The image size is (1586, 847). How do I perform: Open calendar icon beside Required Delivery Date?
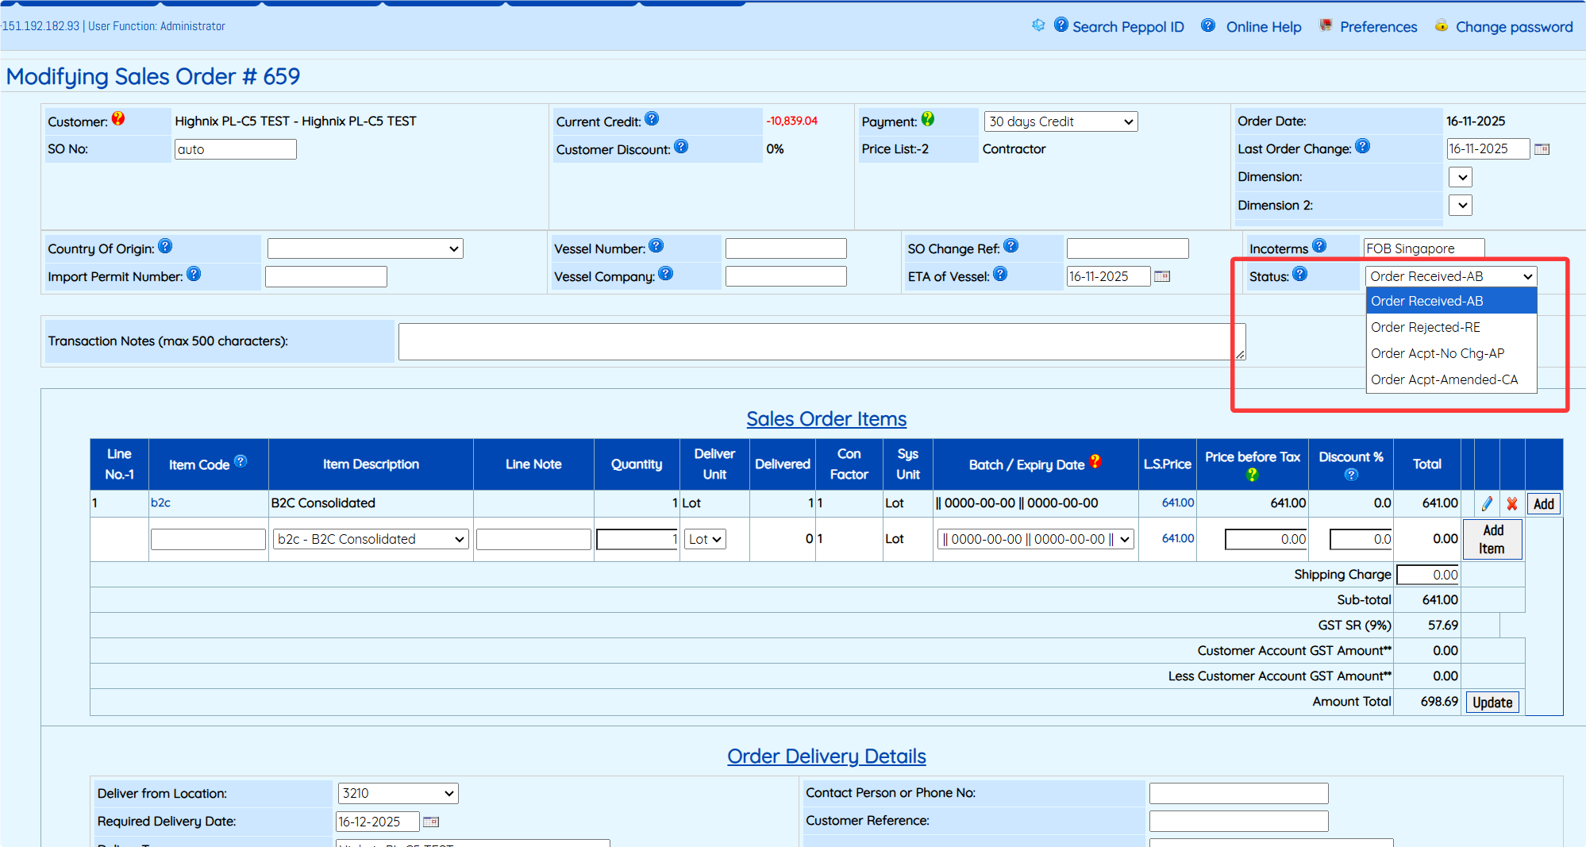(431, 822)
